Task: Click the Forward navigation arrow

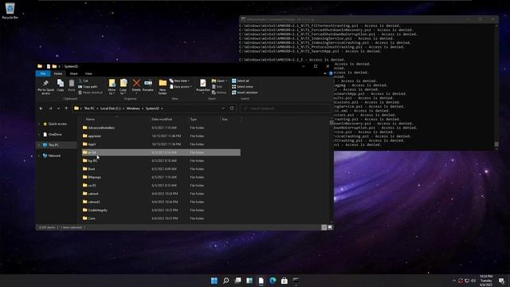Action: tap(50, 108)
